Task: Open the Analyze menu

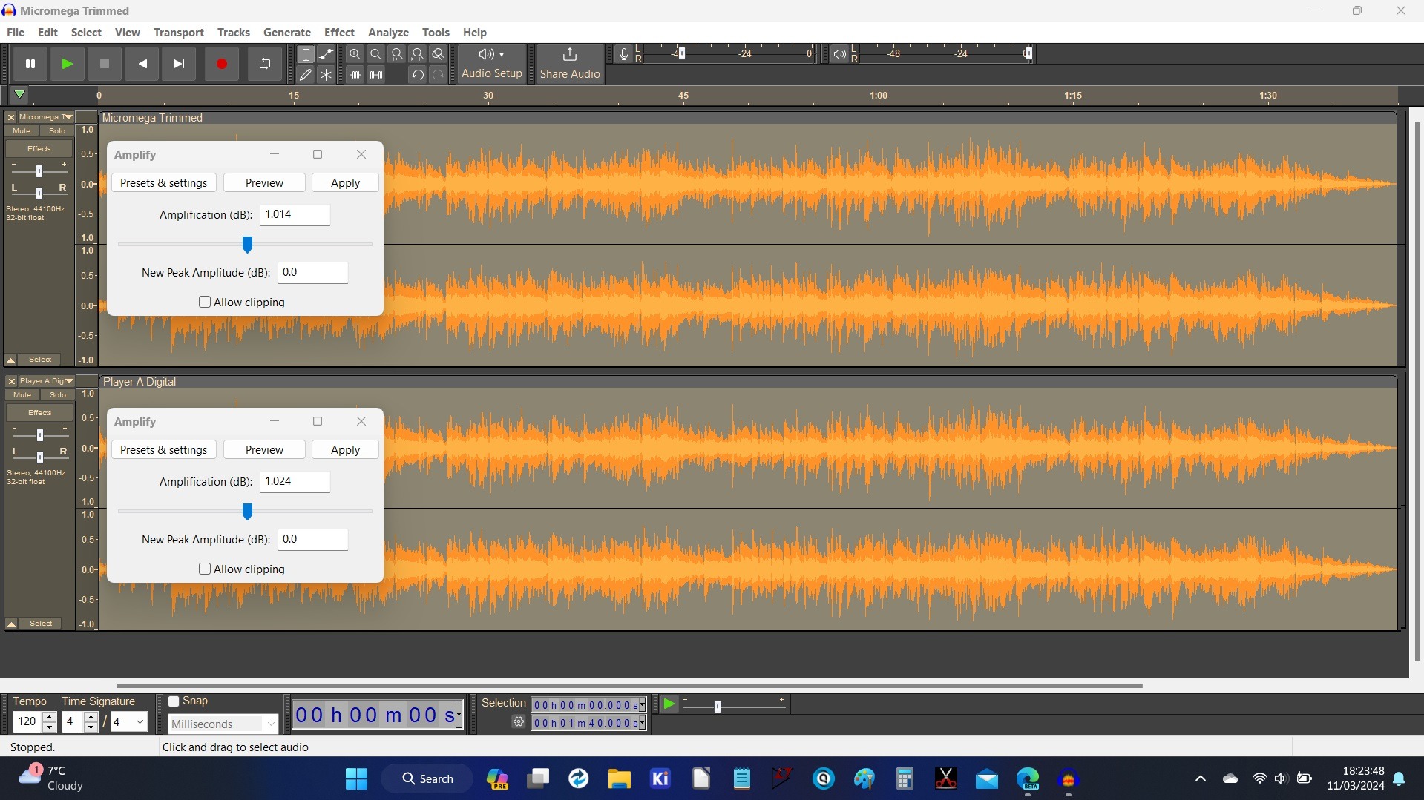Action: click(388, 32)
